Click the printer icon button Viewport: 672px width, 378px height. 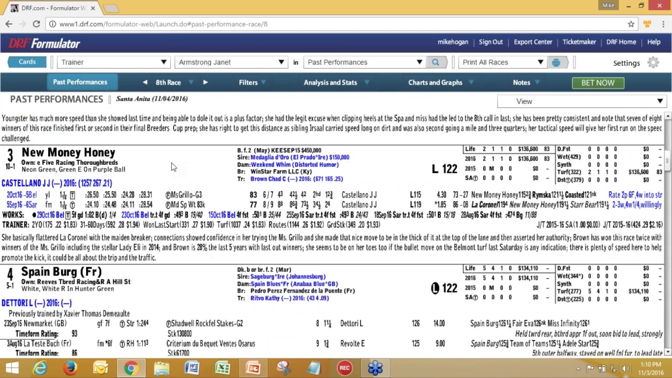pyautogui.click(x=556, y=62)
